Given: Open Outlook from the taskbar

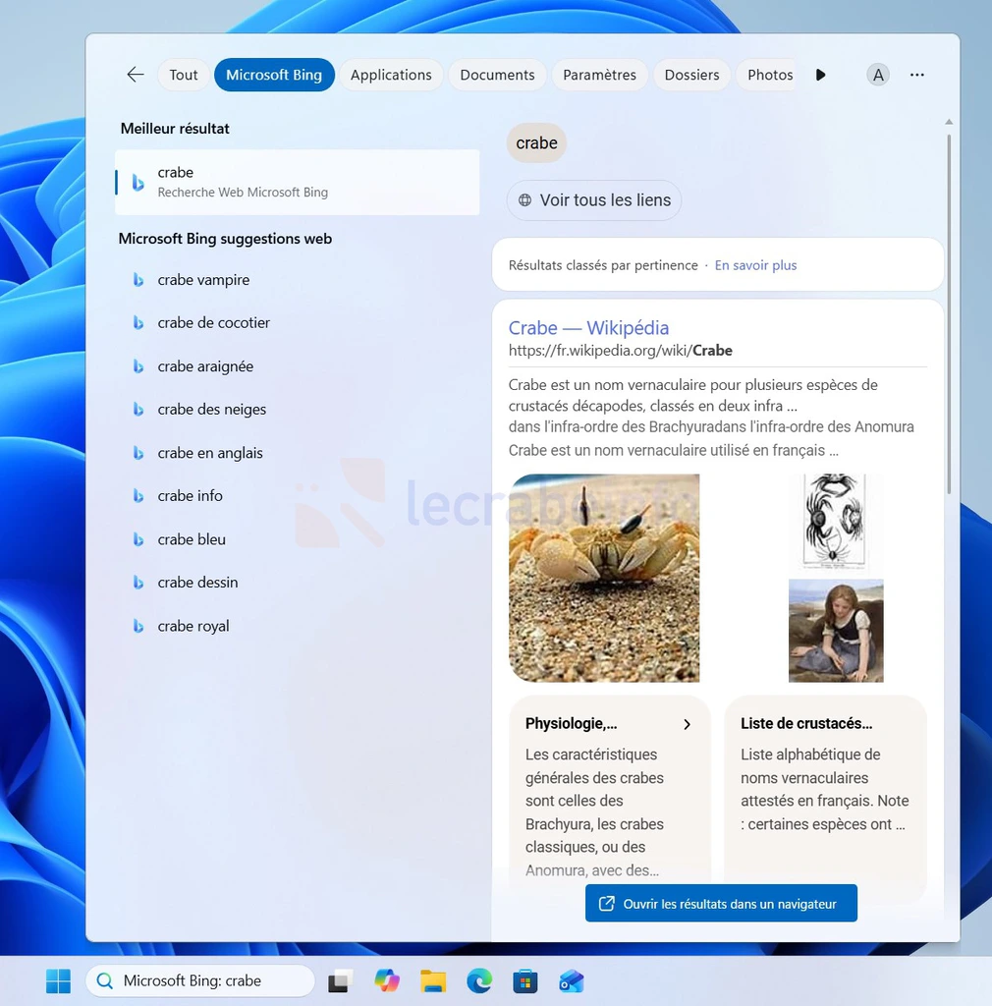Looking at the screenshot, I should [571, 980].
